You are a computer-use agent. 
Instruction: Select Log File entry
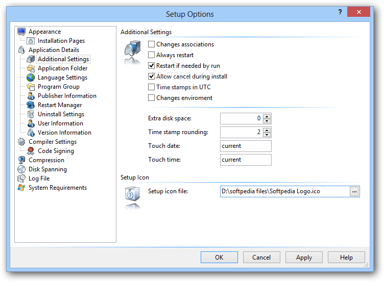39,178
